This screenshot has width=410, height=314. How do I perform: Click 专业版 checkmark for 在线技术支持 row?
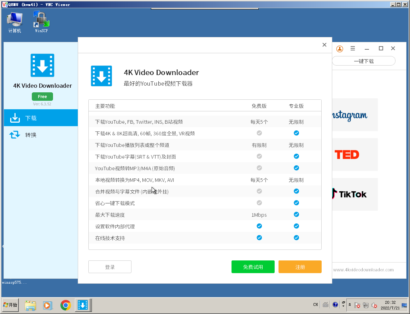296,238
